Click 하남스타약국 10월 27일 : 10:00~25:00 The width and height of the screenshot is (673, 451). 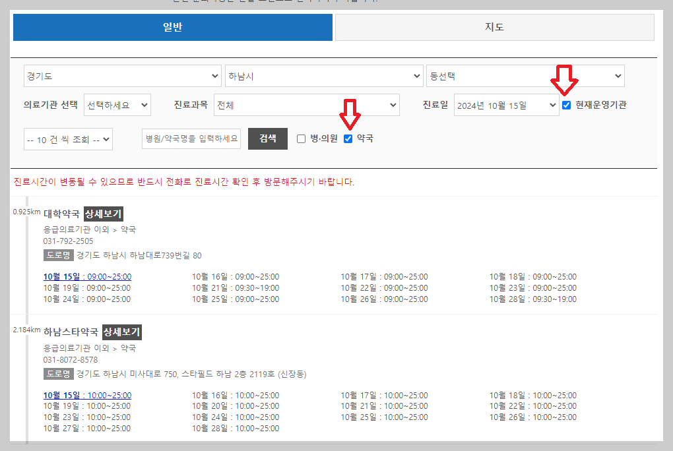[87, 429]
